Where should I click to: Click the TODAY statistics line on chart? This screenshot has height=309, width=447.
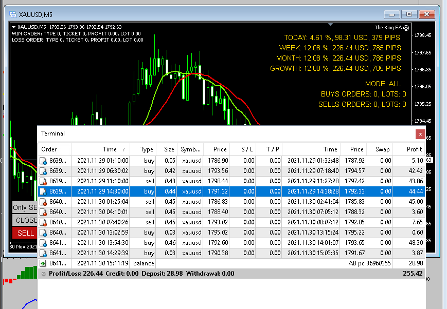coord(342,37)
